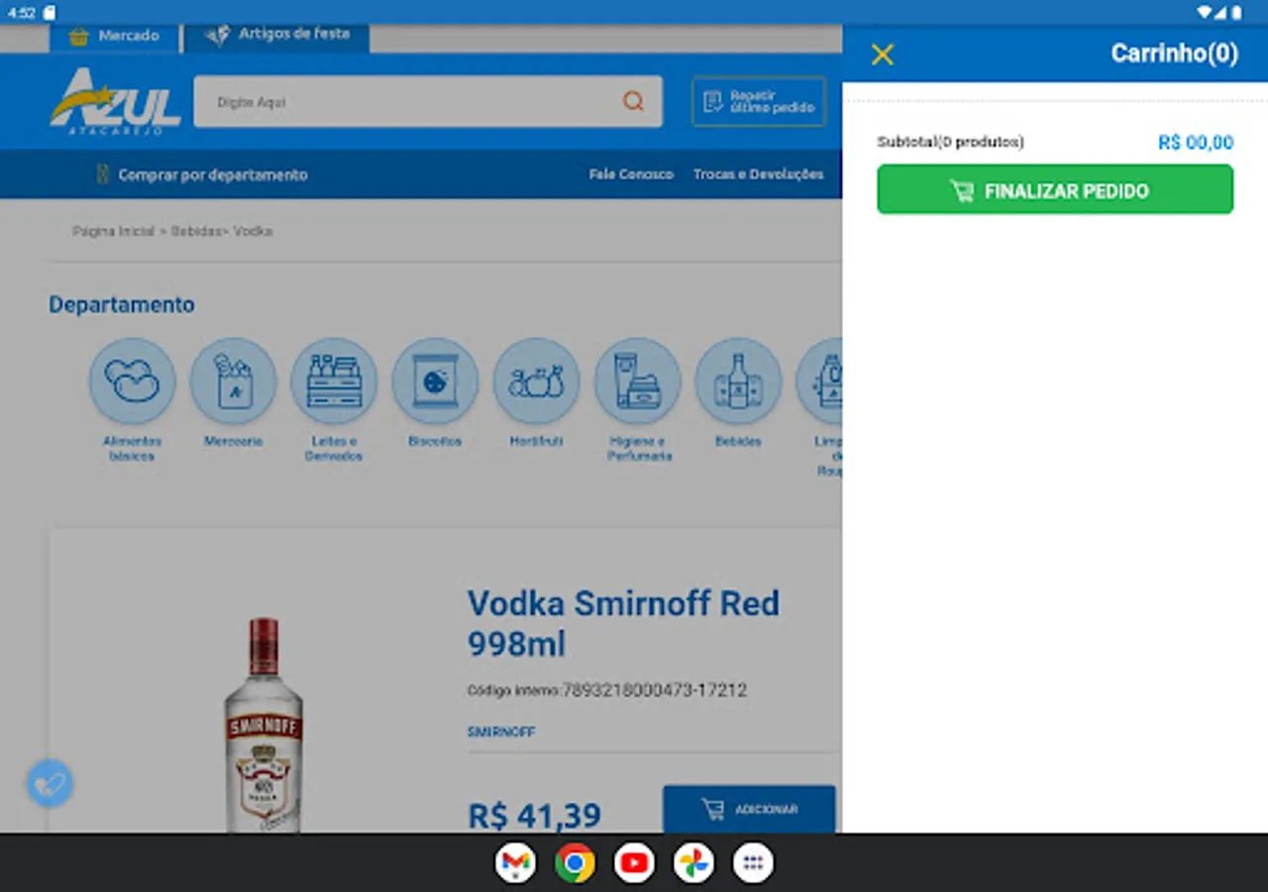Image resolution: width=1268 pixels, height=892 pixels.
Task: Select Higiene e Perfumaria department icon
Action: pos(637,382)
